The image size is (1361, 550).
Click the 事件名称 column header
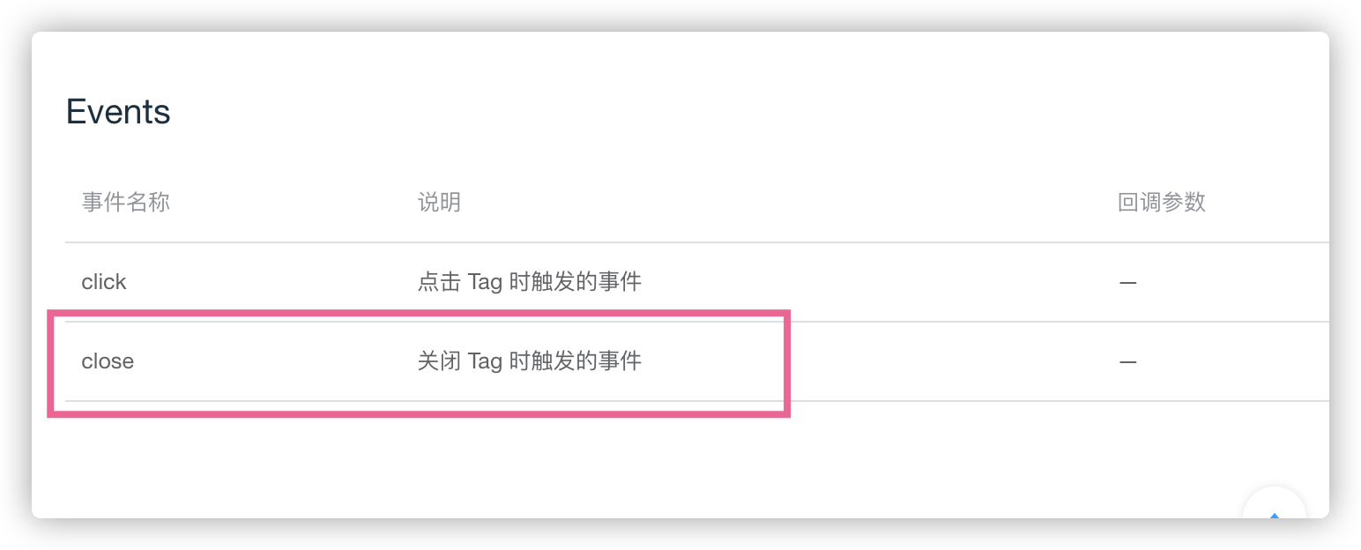click(x=125, y=203)
